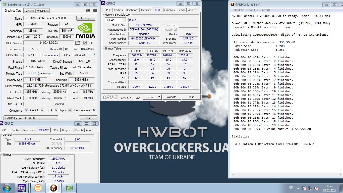
Task: Switch to the Validation tab in GPU-Z
Action: tap(43, 11)
